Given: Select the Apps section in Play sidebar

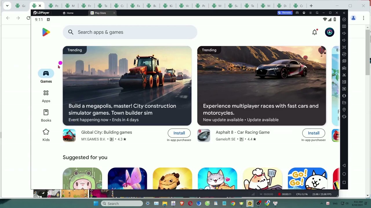Looking at the screenshot, I should (46, 96).
